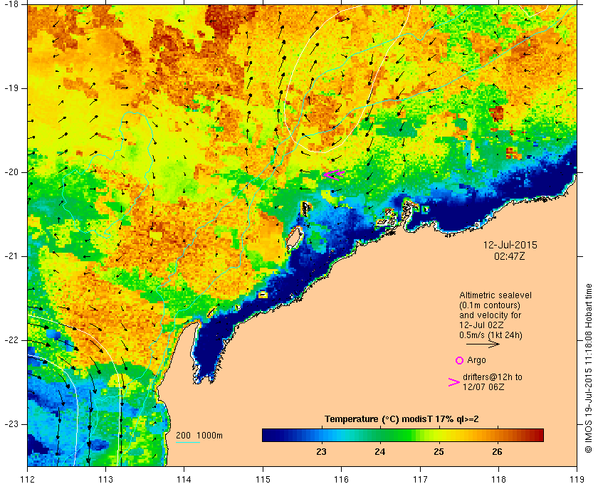Image resolution: width=598 pixels, height=484 pixels.
Task: Click the vertical IMOS copyright timestamp text
Action: pos(589,369)
